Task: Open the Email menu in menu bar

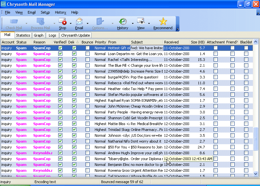Action: 32,12
